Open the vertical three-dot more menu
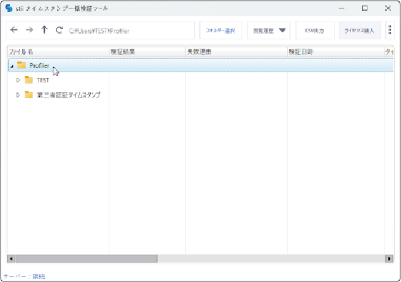This screenshot has height=282, width=401. tap(390, 30)
